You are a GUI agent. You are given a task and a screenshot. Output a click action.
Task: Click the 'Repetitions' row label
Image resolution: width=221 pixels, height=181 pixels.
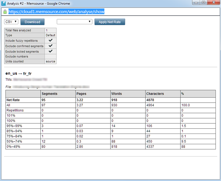click(15, 110)
